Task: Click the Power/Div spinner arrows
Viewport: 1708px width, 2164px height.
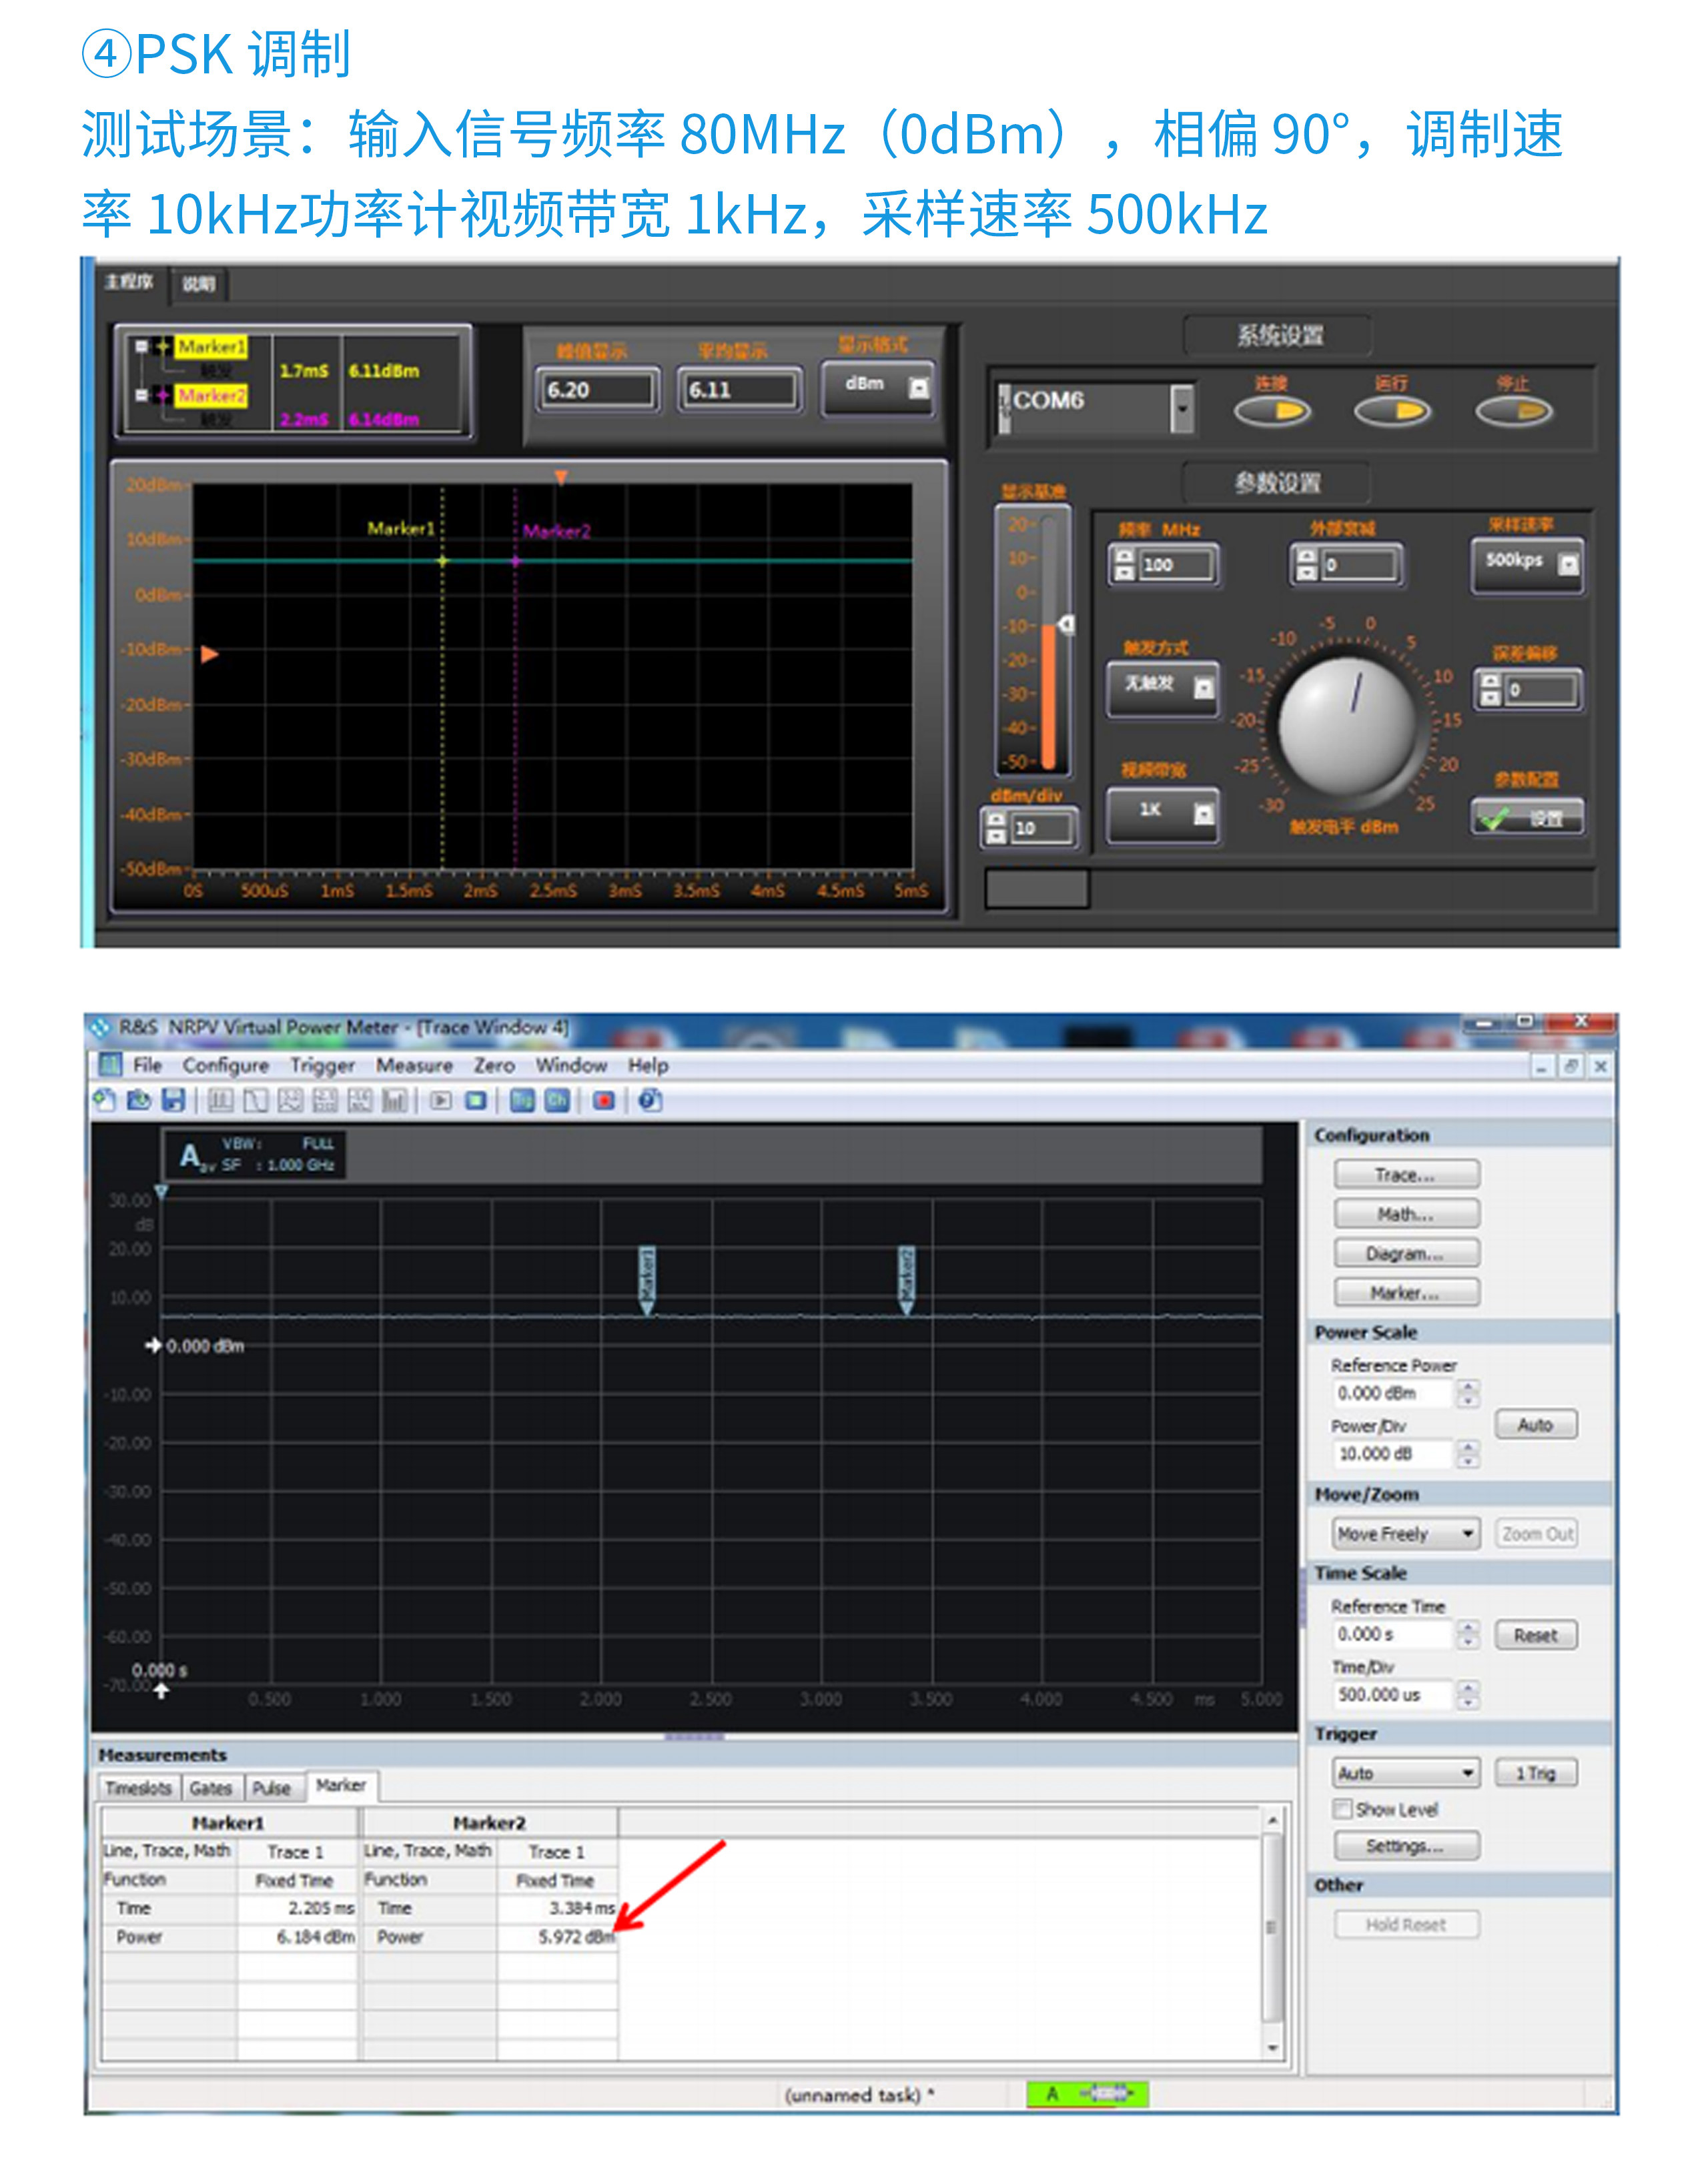Action: (1467, 1454)
